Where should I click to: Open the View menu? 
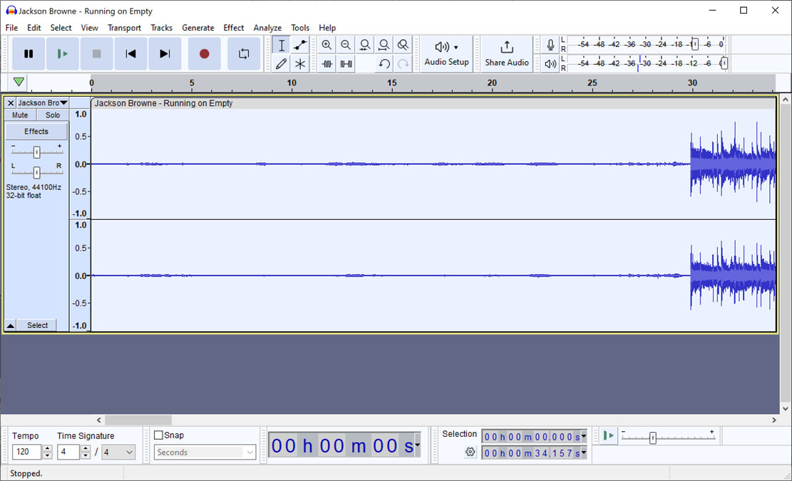tap(89, 28)
